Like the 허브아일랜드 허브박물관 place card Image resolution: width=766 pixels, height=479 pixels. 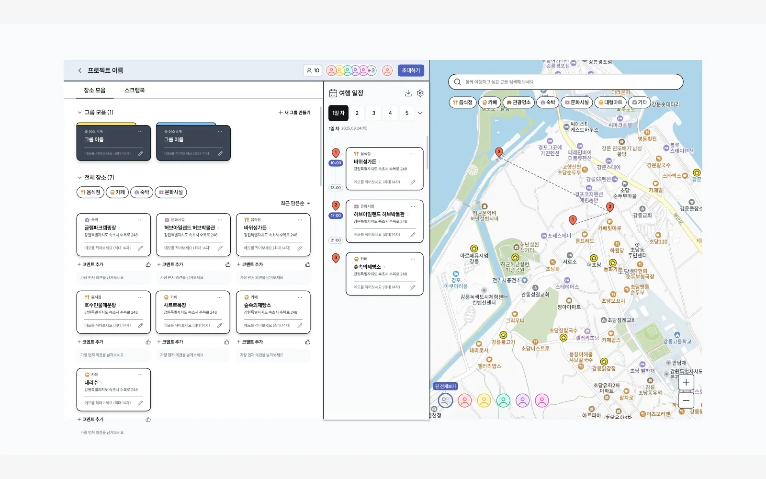[228, 264]
